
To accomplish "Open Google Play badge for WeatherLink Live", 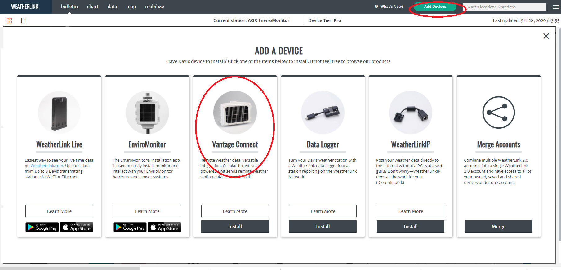I will 42,227.
